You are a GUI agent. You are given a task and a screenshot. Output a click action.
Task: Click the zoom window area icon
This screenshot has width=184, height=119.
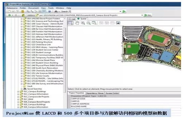(94, 23)
